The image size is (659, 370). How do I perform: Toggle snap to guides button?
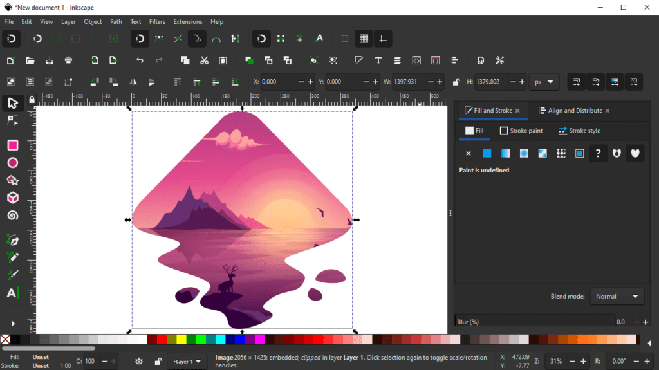point(383,39)
